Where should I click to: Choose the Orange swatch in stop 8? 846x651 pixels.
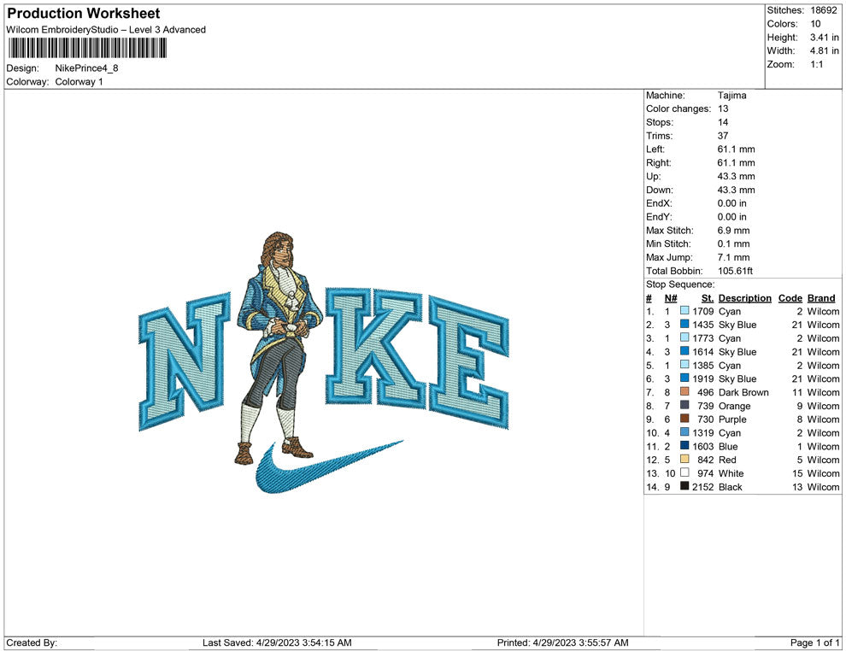[684, 406]
